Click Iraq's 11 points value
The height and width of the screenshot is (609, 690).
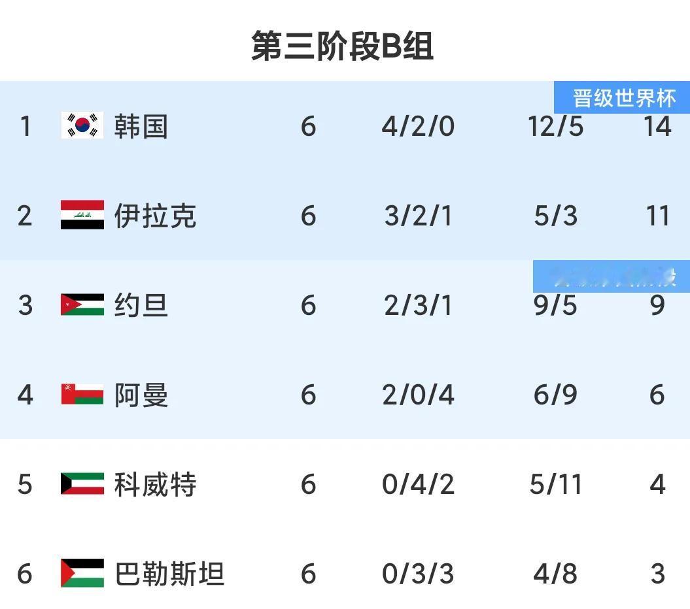(x=657, y=216)
